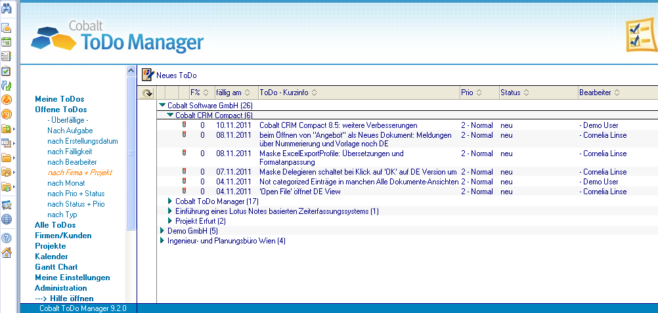Viewport: 658px width, 313px height.
Task: Click the Neues ToDo button
Action: click(x=169, y=75)
